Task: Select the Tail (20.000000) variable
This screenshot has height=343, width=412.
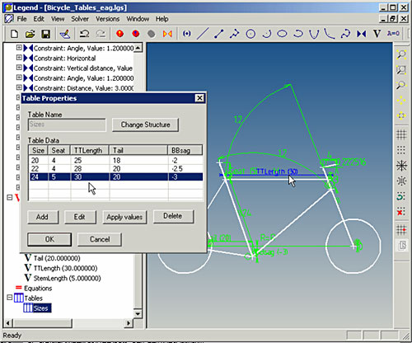Action: [57, 258]
